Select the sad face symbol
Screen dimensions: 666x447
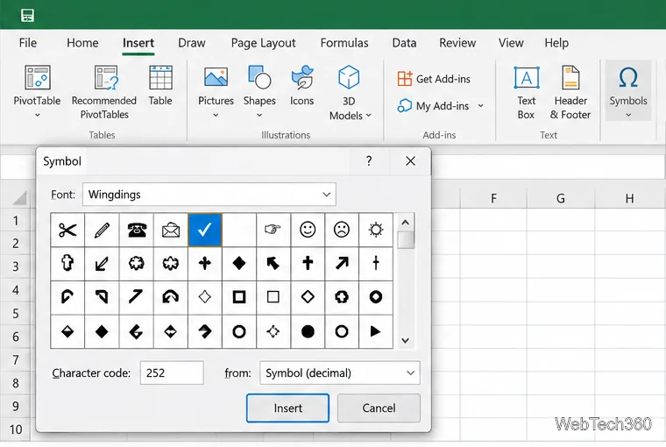click(342, 230)
